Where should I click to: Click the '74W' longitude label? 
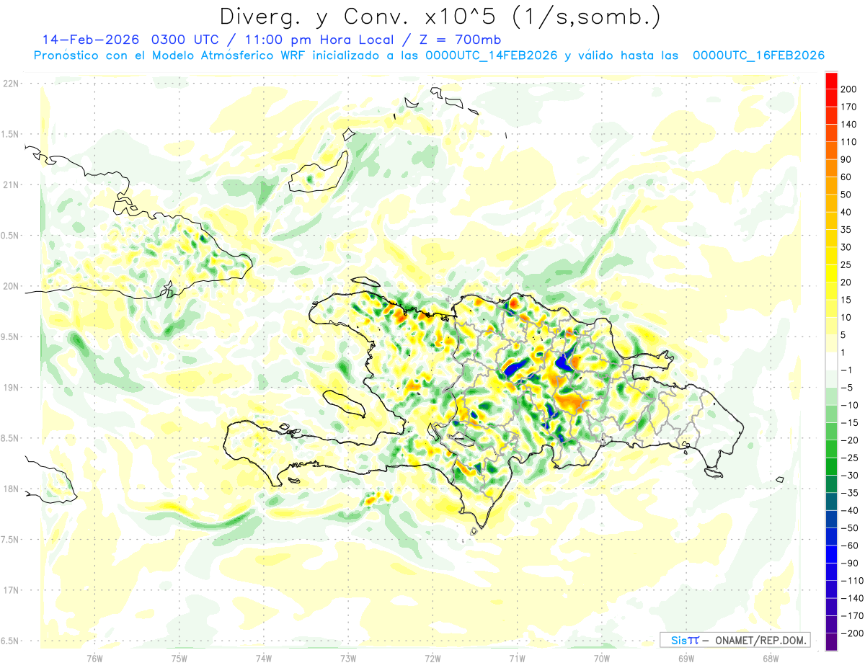[x=263, y=659]
